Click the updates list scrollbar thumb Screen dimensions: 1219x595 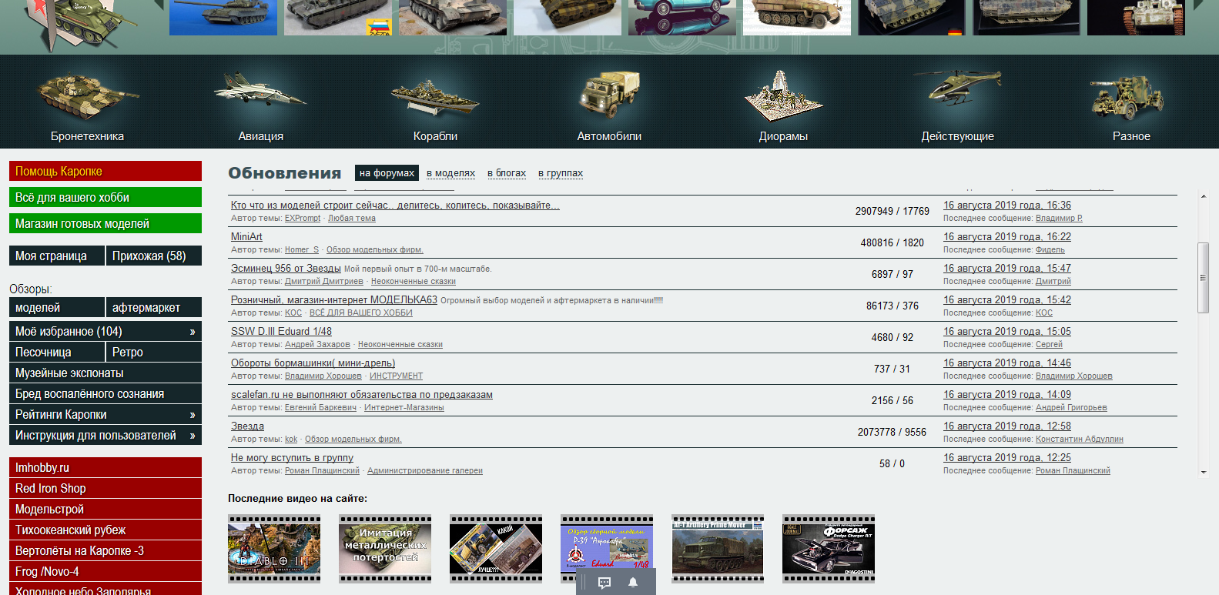[x=1203, y=277]
